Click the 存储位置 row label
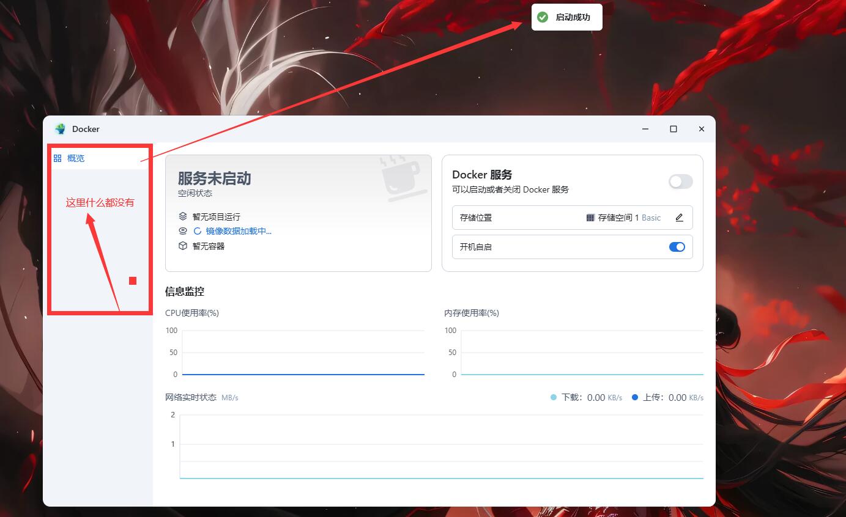Viewport: 846px width, 517px height. pyautogui.click(x=476, y=218)
